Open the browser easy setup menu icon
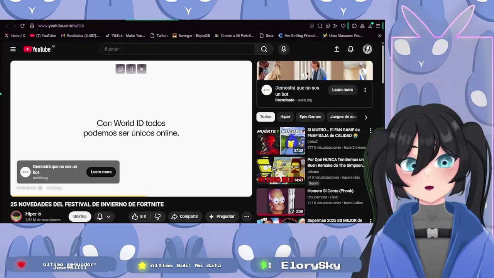Viewport: 494px width, 278px height. click(378, 26)
